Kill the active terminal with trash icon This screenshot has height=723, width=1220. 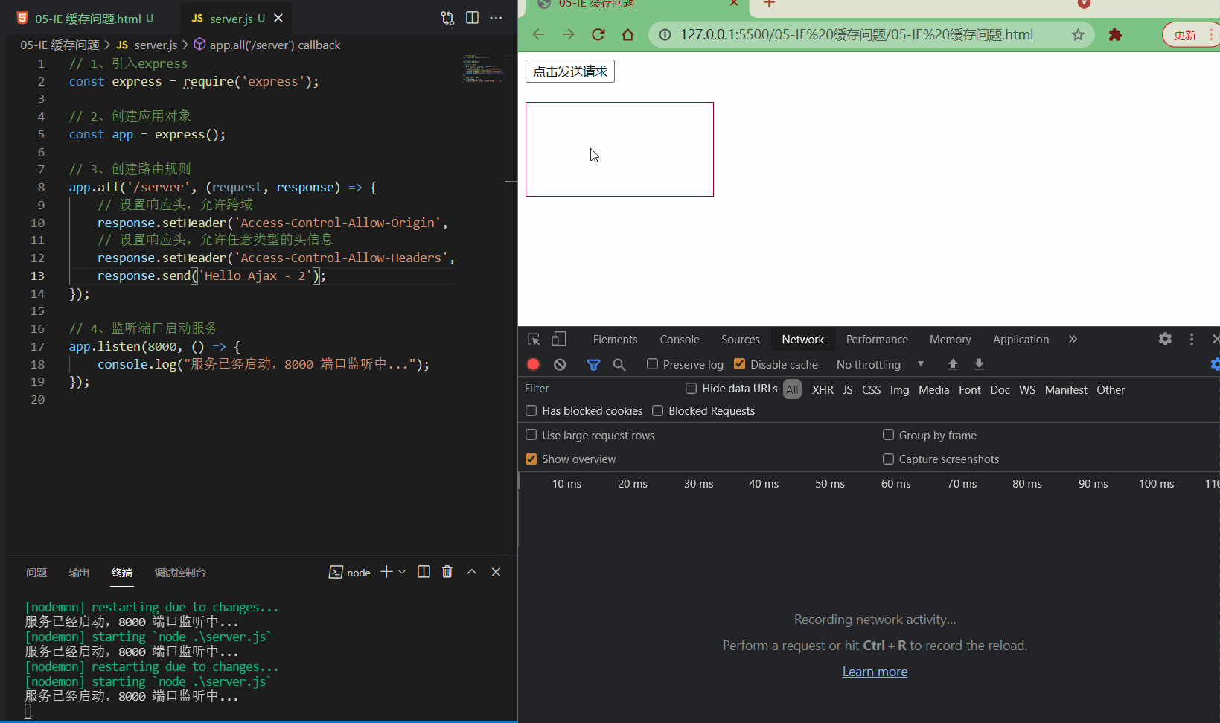coord(447,572)
